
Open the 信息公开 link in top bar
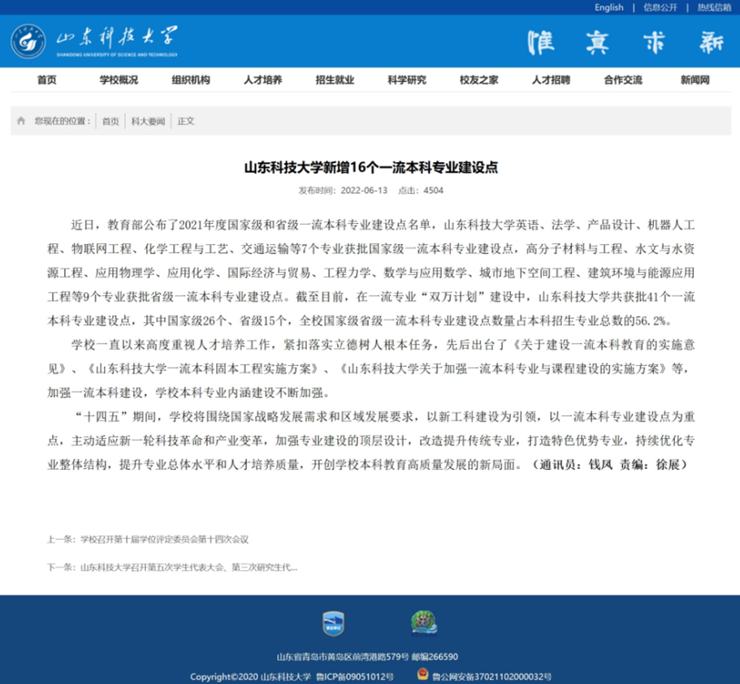tap(660, 7)
